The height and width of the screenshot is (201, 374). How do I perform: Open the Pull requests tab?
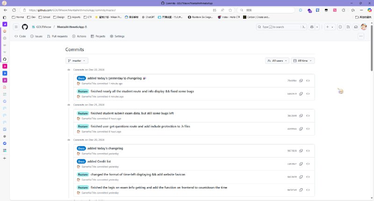point(57,36)
